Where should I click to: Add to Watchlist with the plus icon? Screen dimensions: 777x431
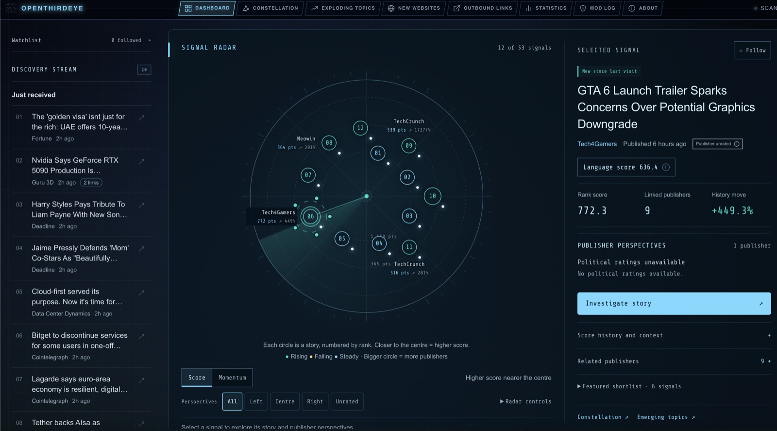click(150, 40)
